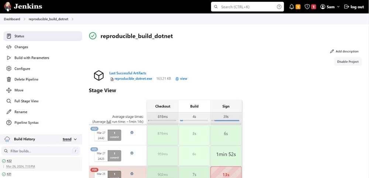
Task: Click the fingerprint icon beside view
Action: pyautogui.click(x=177, y=79)
